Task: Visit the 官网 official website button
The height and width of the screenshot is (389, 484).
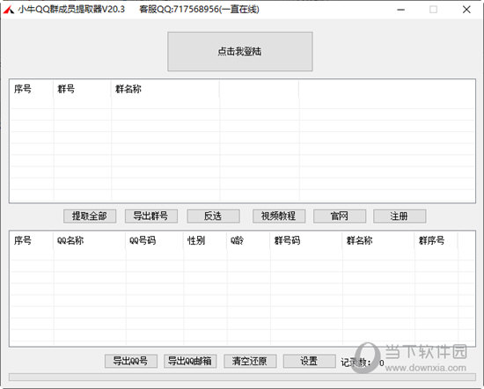Action: click(x=340, y=216)
